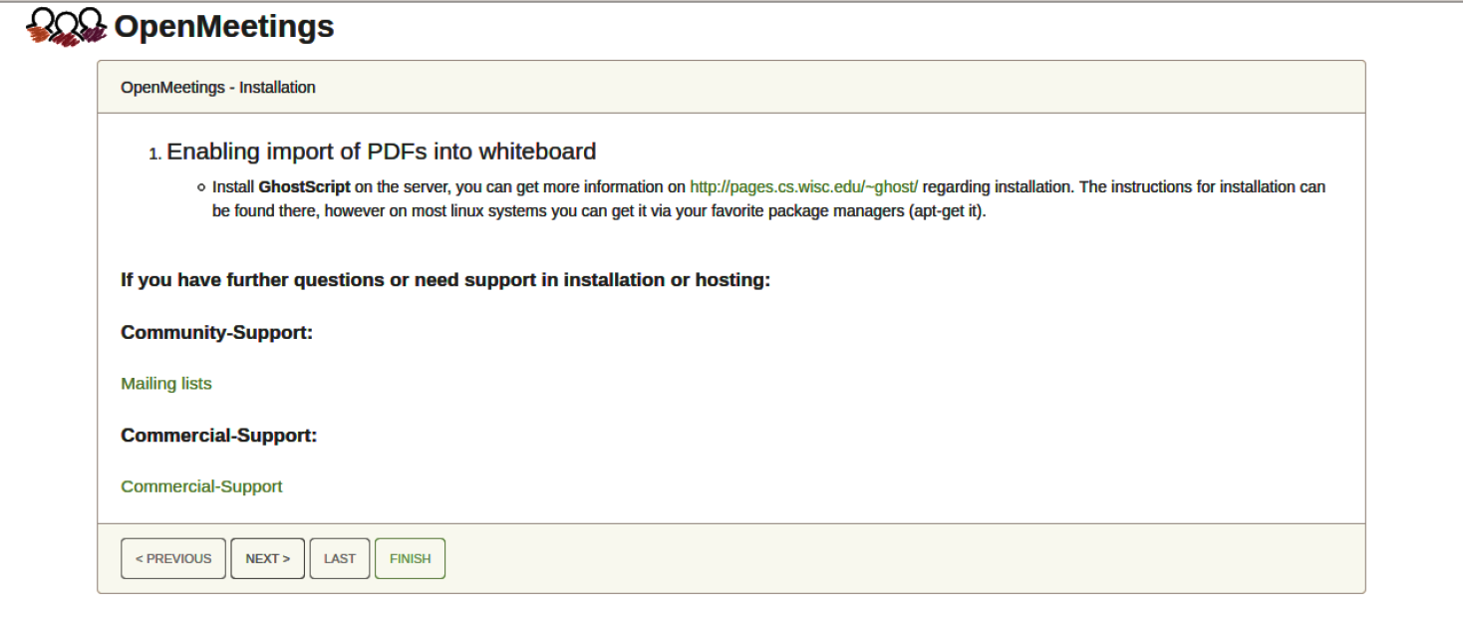Click the step number "1." list marker

tap(154, 154)
